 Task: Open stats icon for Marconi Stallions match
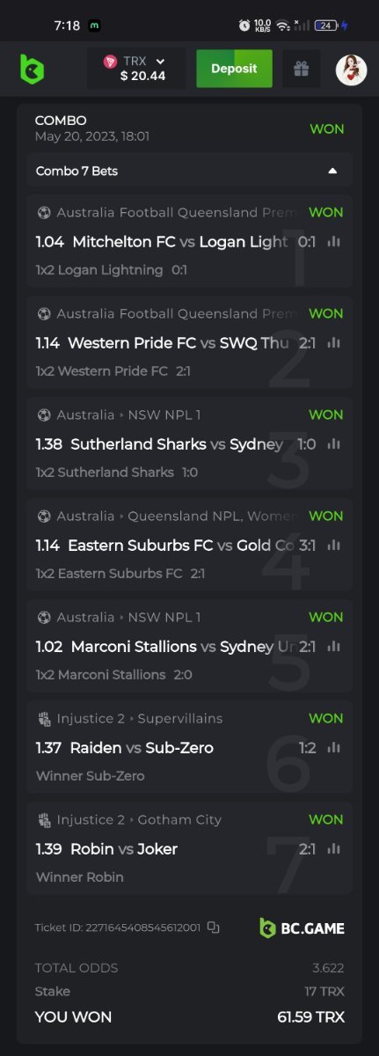333,647
